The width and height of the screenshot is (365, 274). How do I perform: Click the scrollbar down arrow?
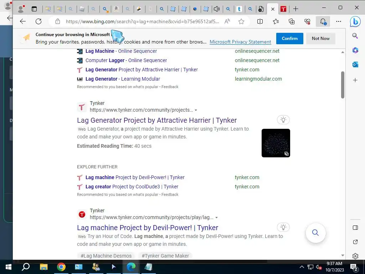pos(343,255)
